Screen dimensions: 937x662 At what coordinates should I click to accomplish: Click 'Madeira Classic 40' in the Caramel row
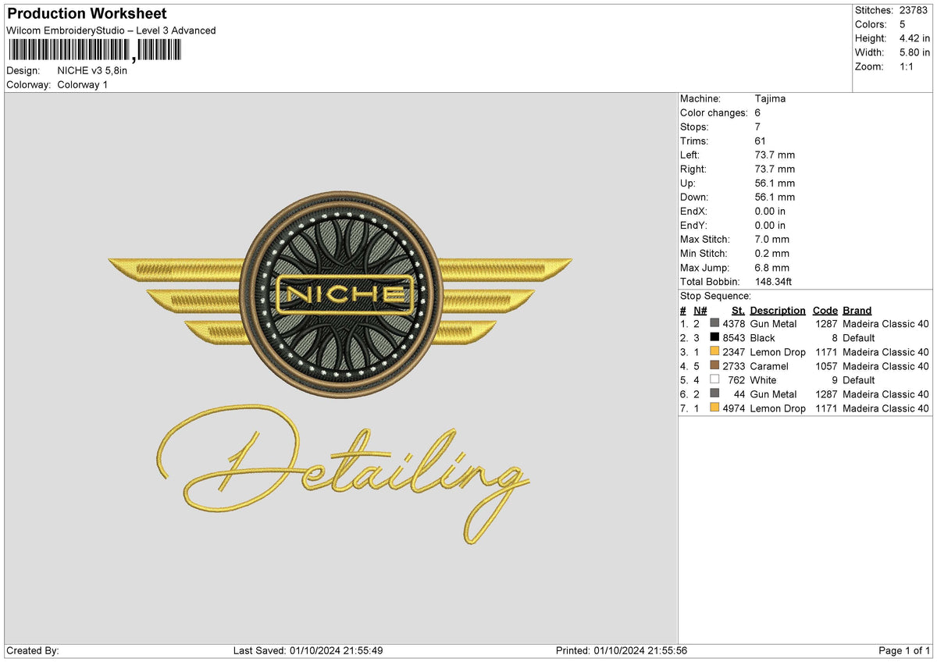886,366
